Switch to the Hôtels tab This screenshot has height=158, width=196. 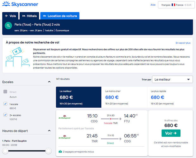pyautogui.click(x=29, y=16)
